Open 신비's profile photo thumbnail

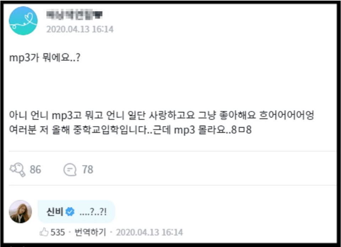[x=21, y=211]
